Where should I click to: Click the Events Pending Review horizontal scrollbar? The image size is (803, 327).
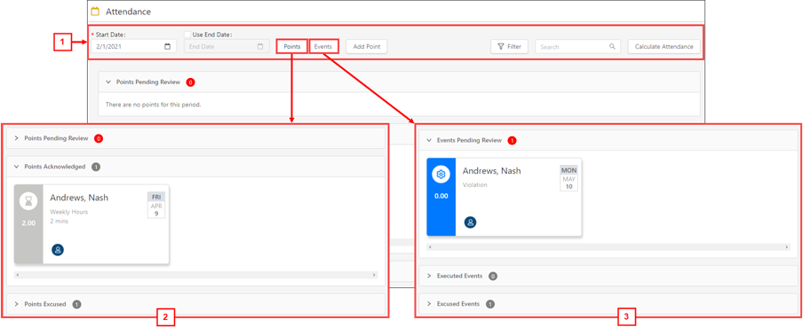[608, 247]
